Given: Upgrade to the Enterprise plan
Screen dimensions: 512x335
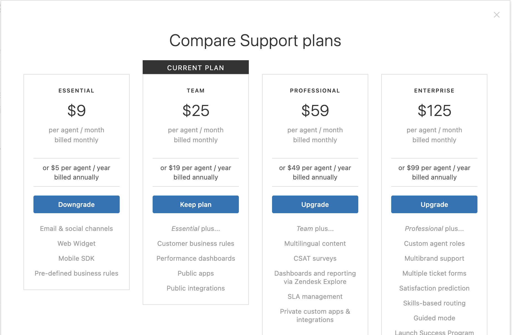Looking at the screenshot, I should pyautogui.click(x=434, y=204).
